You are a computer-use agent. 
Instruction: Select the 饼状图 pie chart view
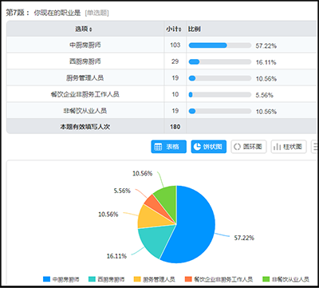coord(209,147)
